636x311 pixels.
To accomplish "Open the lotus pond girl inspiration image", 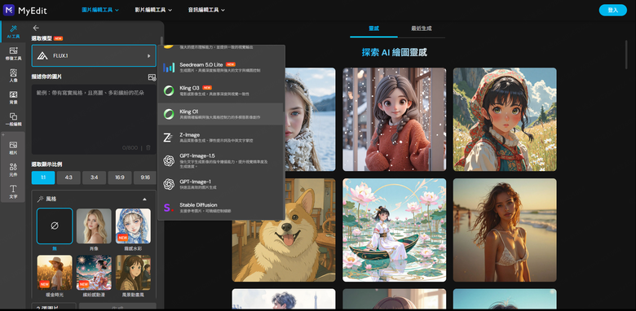I will click(395, 230).
